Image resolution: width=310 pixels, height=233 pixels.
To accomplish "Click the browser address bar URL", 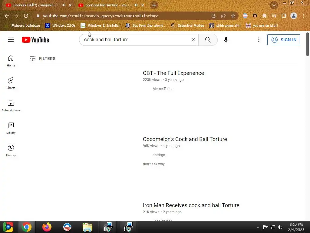I will pos(101,16).
